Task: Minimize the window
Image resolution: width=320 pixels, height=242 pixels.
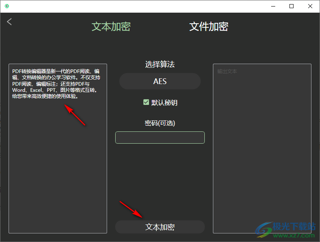Action: click(x=273, y=6)
